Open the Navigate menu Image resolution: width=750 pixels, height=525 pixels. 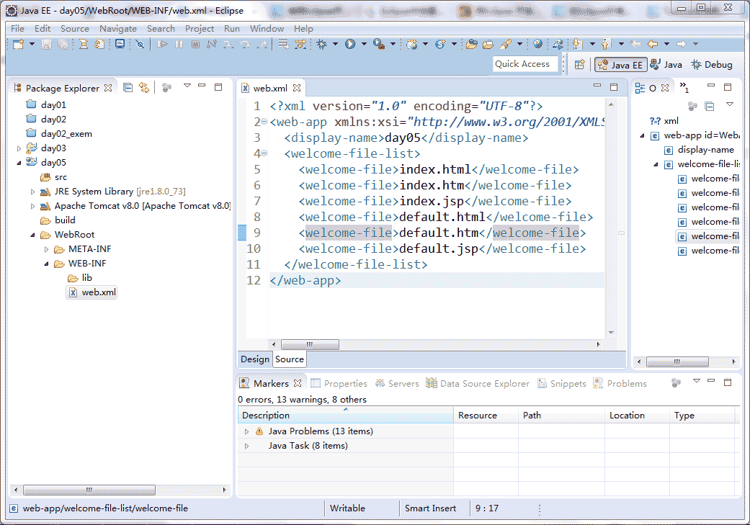(x=117, y=29)
